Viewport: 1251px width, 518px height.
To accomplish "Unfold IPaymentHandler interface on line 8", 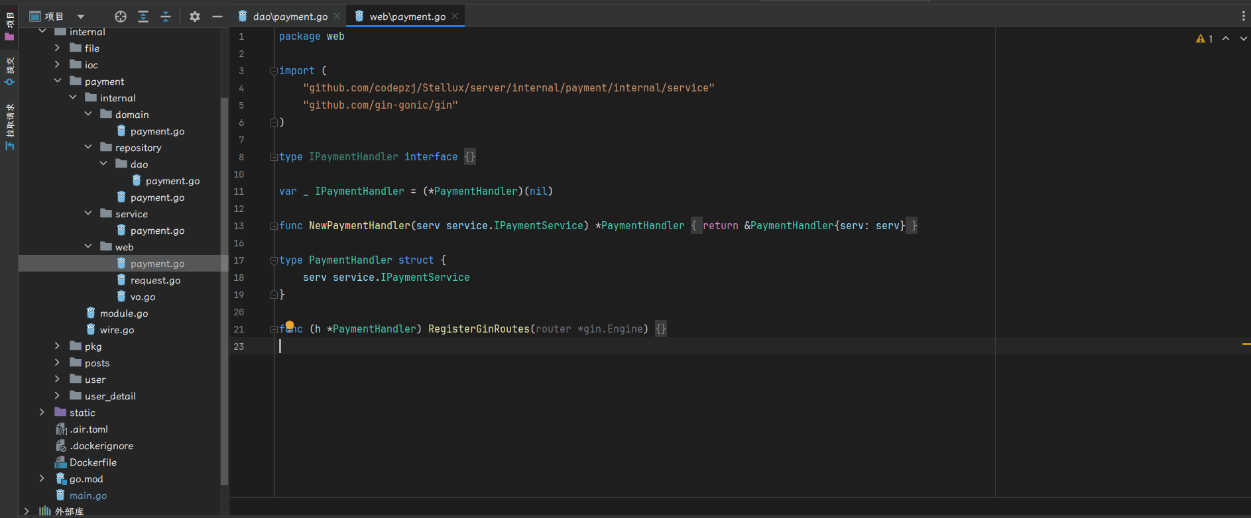I will (x=274, y=158).
